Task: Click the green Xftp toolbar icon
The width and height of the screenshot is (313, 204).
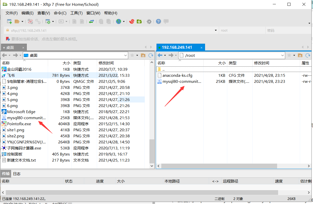Action: [139, 21]
